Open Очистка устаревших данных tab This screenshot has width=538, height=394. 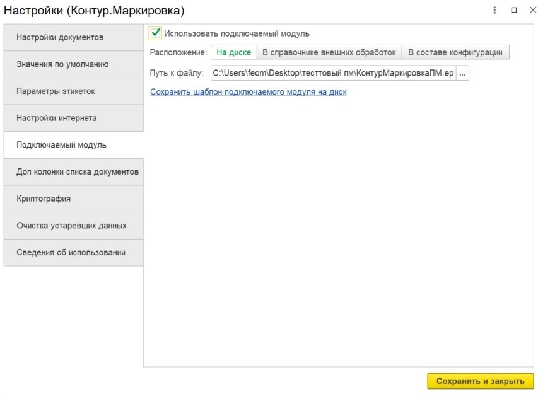[73, 226]
